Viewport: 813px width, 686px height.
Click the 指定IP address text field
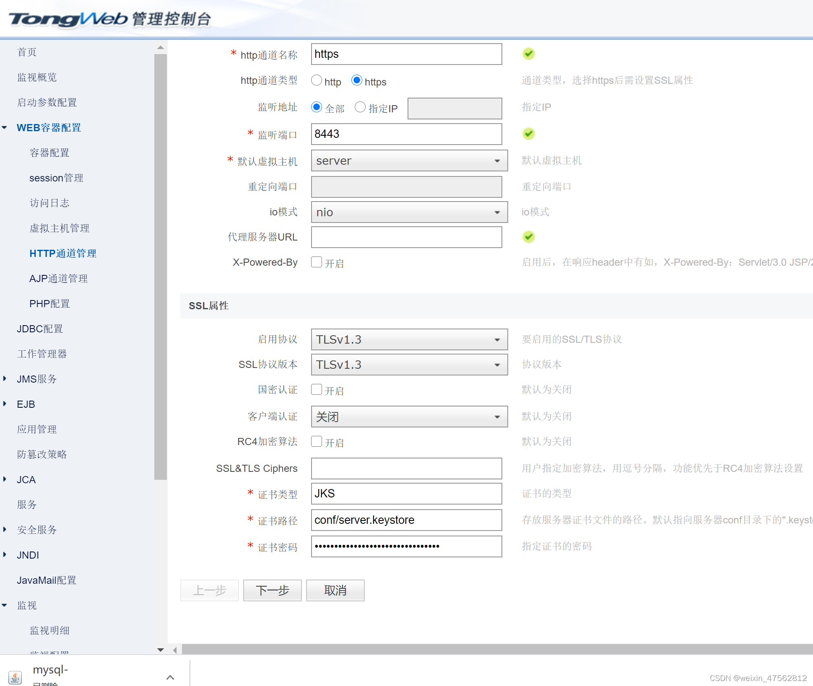coord(455,109)
